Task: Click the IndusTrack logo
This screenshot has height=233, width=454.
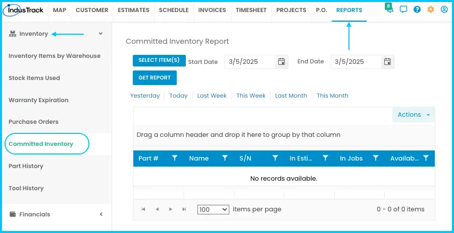Action: coord(23,10)
